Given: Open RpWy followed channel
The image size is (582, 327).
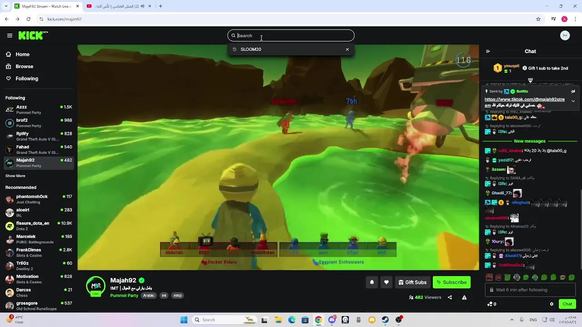Looking at the screenshot, I should 39,136.
